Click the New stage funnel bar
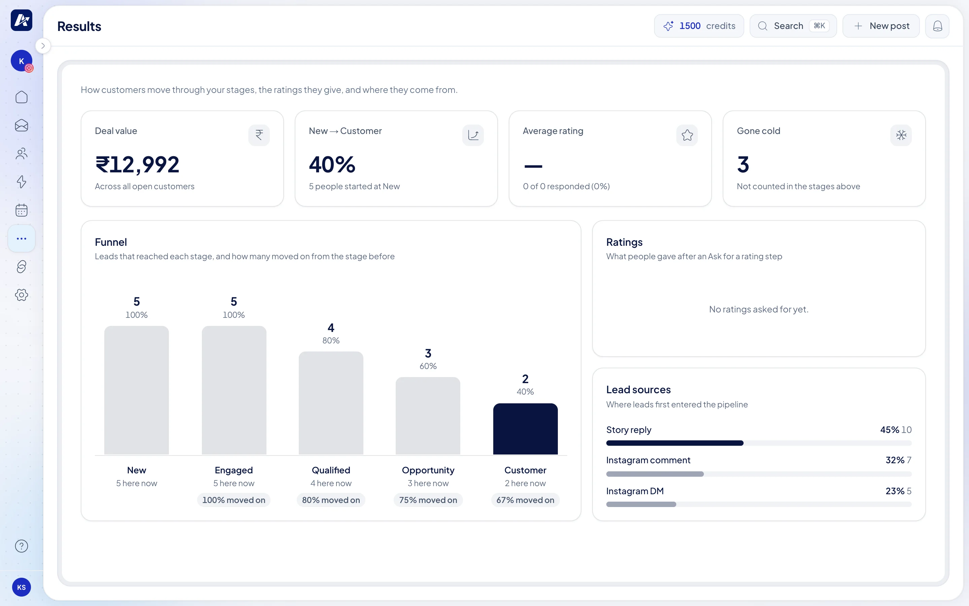Viewport: 969px width, 606px height. pyautogui.click(x=137, y=390)
